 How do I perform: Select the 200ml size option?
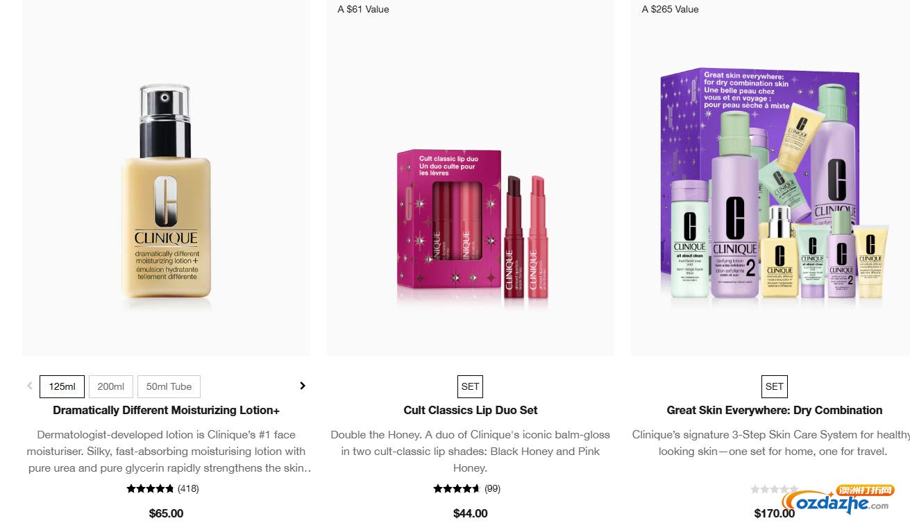click(111, 386)
